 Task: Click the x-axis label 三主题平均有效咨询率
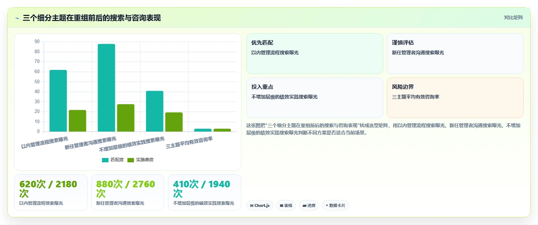pyautogui.click(x=189, y=142)
